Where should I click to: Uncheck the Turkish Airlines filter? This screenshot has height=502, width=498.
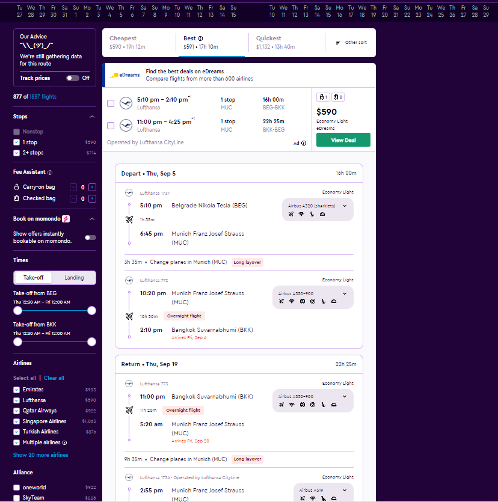click(17, 432)
